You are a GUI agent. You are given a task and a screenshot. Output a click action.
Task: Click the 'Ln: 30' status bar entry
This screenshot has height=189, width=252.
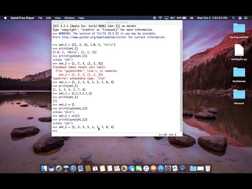[x=163, y=135]
